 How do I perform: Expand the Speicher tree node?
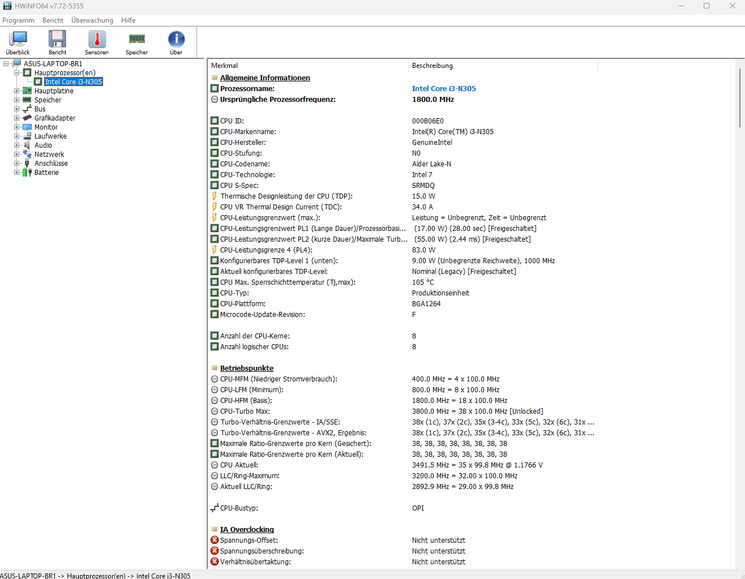(x=16, y=100)
